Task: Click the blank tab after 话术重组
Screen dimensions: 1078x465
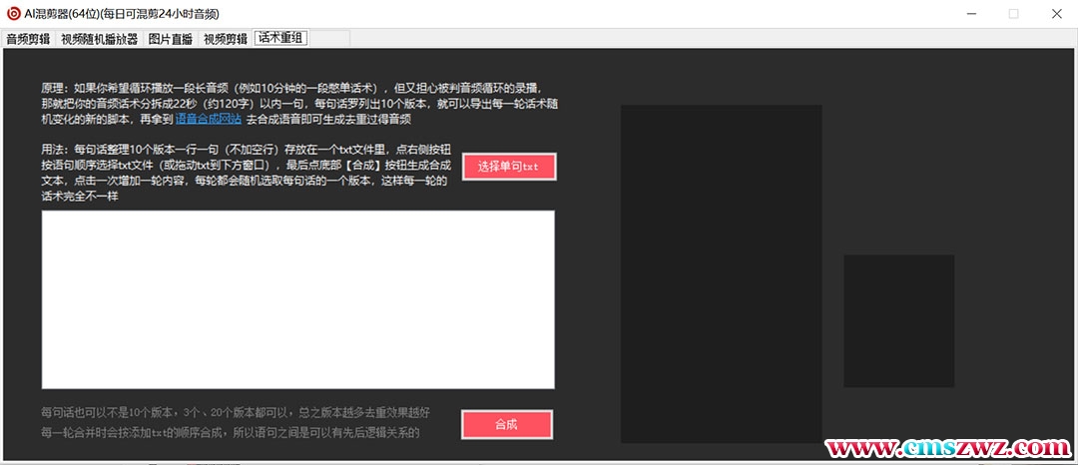Action: 329,38
